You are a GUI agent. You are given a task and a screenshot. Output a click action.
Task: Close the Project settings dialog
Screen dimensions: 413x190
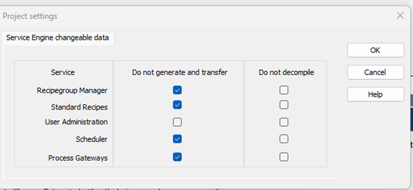[x=400, y=16]
